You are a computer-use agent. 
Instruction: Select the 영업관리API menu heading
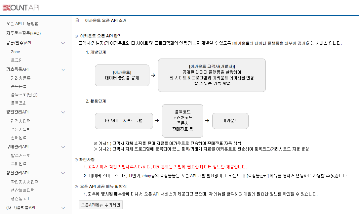click(18, 112)
